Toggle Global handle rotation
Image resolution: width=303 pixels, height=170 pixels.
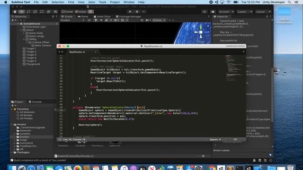81,11
